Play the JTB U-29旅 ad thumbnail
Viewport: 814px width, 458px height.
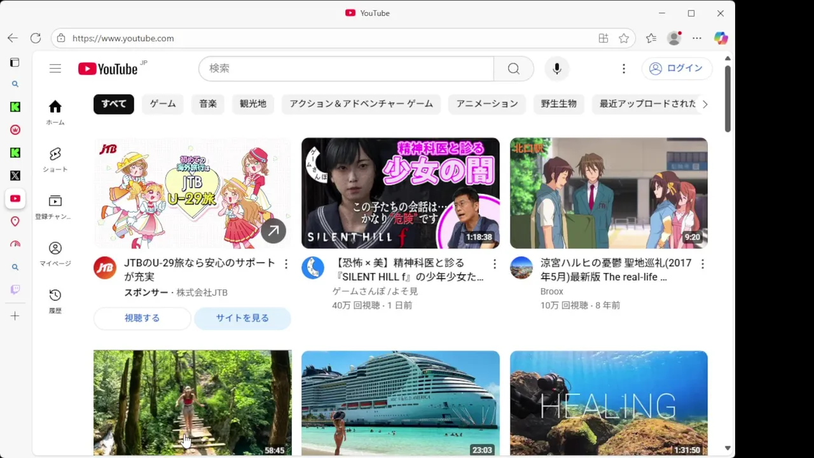[193, 193]
